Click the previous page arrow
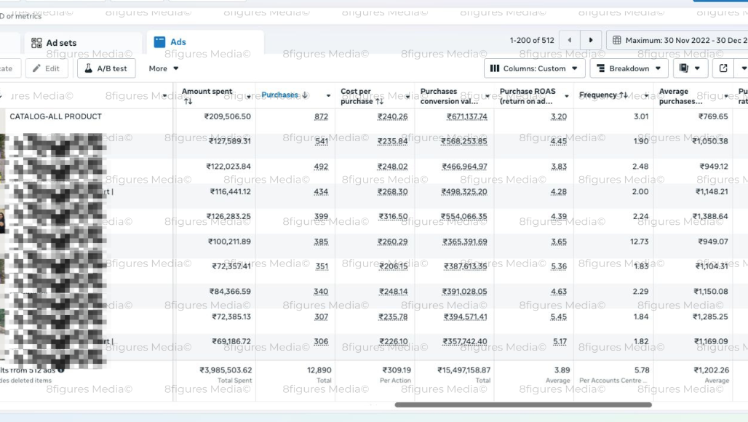748x422 pixels. (569, 41)
